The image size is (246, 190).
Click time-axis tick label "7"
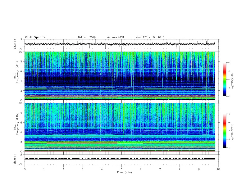point(160,169)
